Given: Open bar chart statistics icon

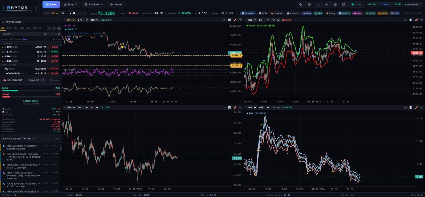Looking at the screenshot, I should 318,4.
